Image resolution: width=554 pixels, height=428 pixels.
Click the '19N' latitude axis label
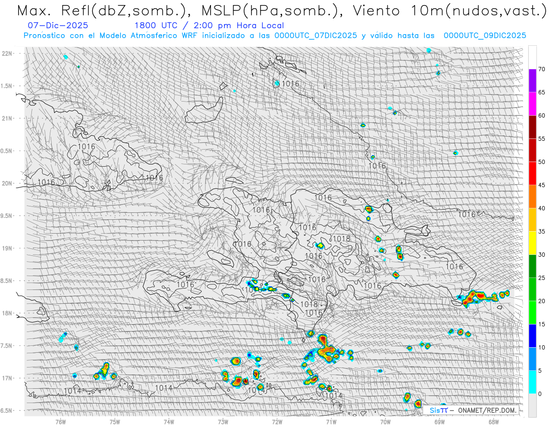(x=7, y=248)
